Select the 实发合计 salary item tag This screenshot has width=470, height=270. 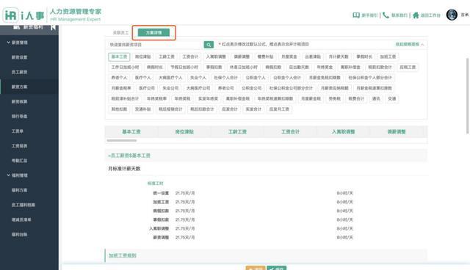click(253, 109)
